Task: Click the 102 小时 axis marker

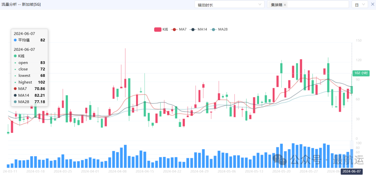Action: [361, 73]
